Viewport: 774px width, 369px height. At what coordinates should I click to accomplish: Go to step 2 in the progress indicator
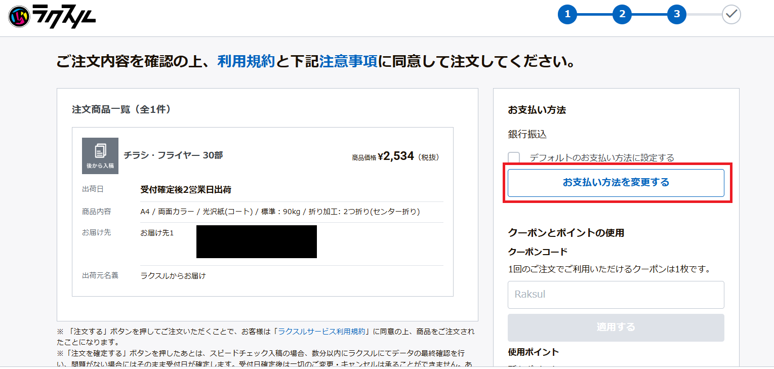point(622,15)
